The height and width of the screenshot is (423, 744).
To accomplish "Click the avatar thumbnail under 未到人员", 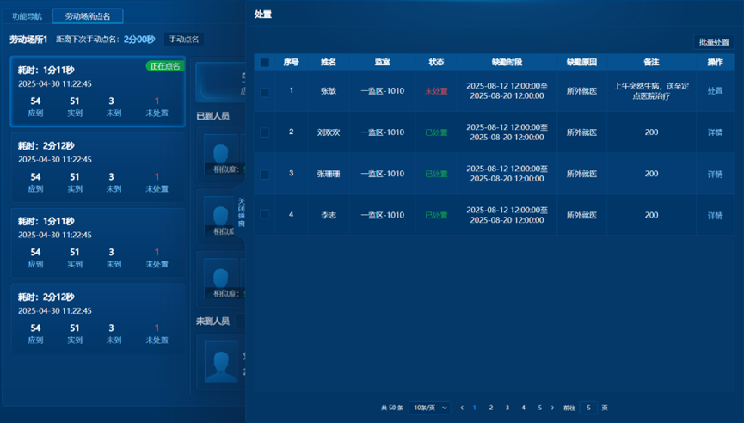I will (x=220, y=362).
